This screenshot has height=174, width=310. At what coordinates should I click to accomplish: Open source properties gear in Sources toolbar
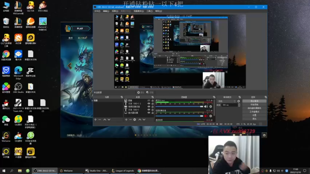[134, 119]
